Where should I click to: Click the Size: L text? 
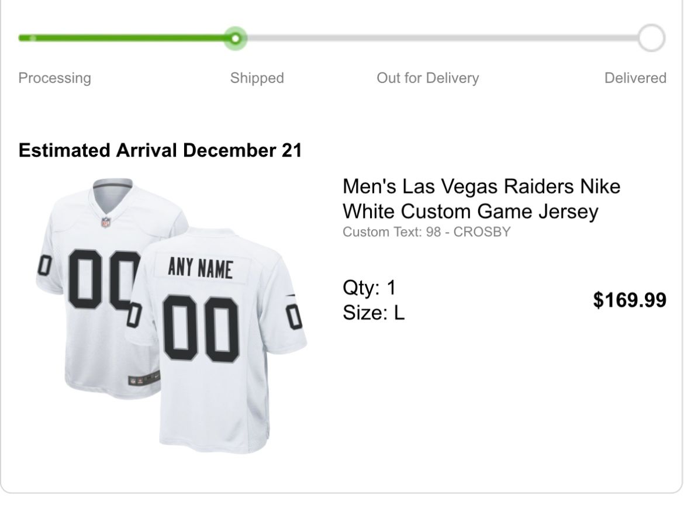[373, 313]
